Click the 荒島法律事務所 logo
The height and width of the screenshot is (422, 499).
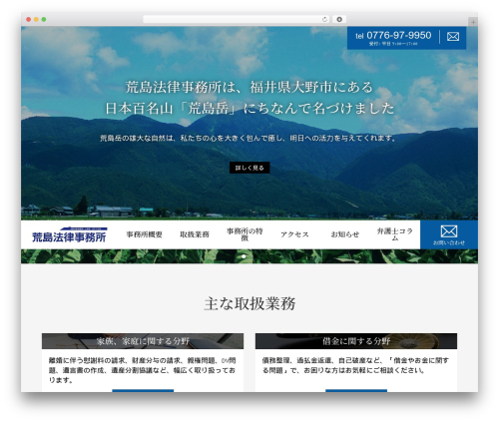(x=69, y=234)
